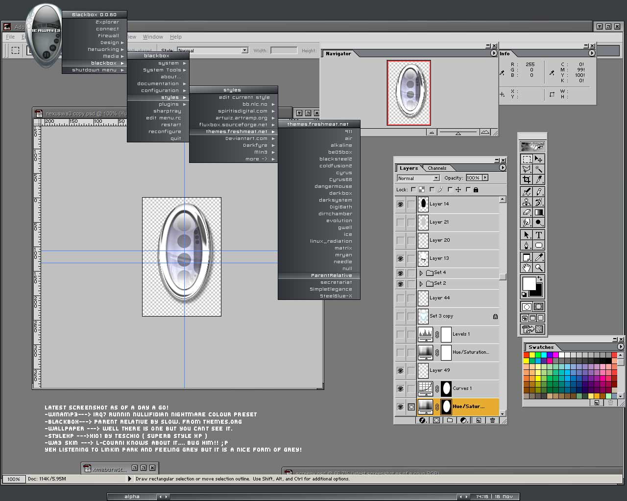Reset to default foreground/background colors
627x501 pixels.
tap(524, 295)
